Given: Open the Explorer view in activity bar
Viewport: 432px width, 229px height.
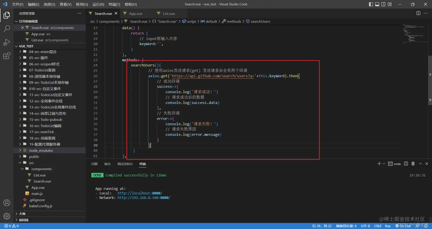Looking at the screenshot, I should click(7, 15).
